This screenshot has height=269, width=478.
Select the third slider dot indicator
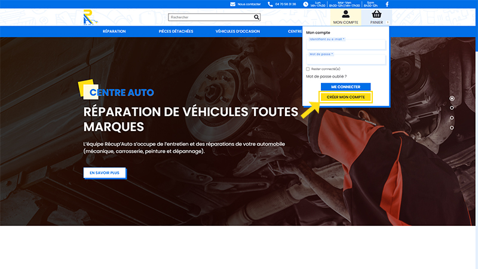(452, 118)
